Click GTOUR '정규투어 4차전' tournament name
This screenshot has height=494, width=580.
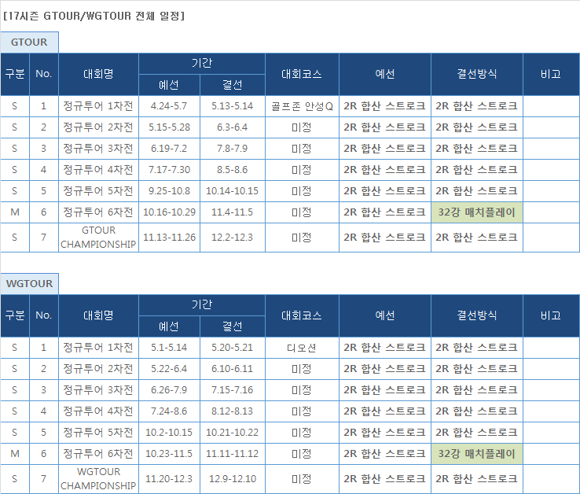pyautogui.click(x=98, y=170)
